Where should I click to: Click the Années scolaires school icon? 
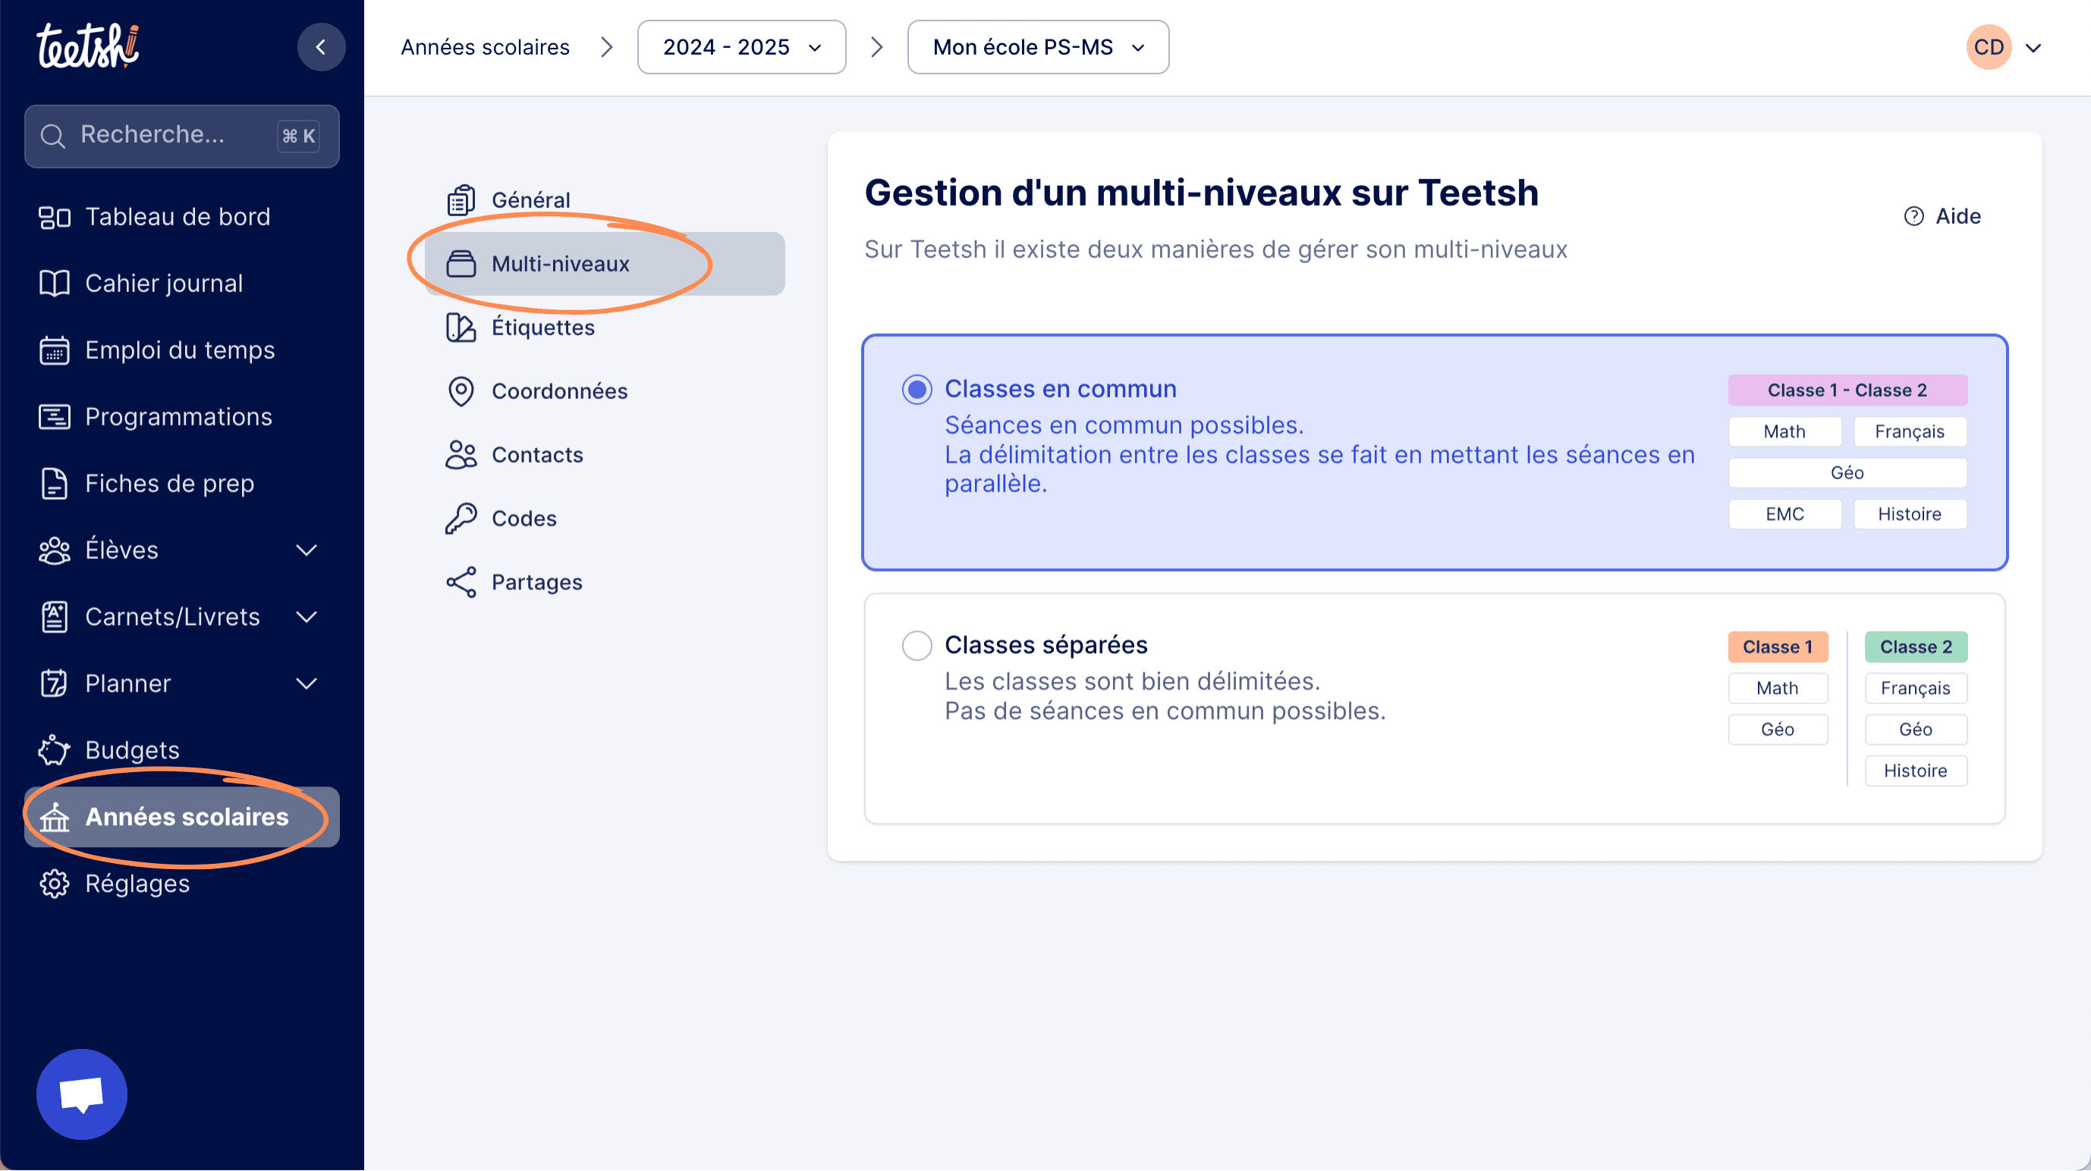tap(55, 817)
